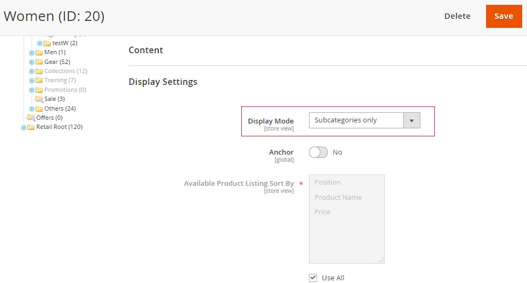
Task: Toggle the Anchor switch
Action: point(318,153)
